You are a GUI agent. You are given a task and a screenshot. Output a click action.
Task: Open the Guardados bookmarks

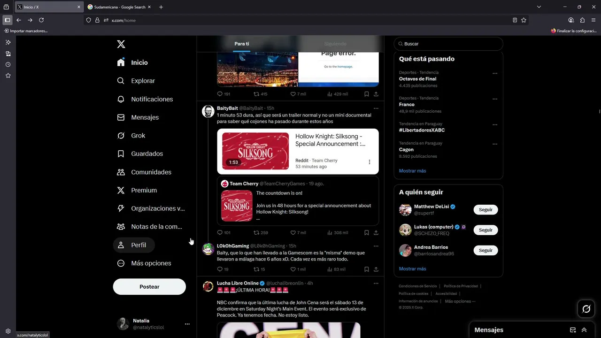click(140, 154)
